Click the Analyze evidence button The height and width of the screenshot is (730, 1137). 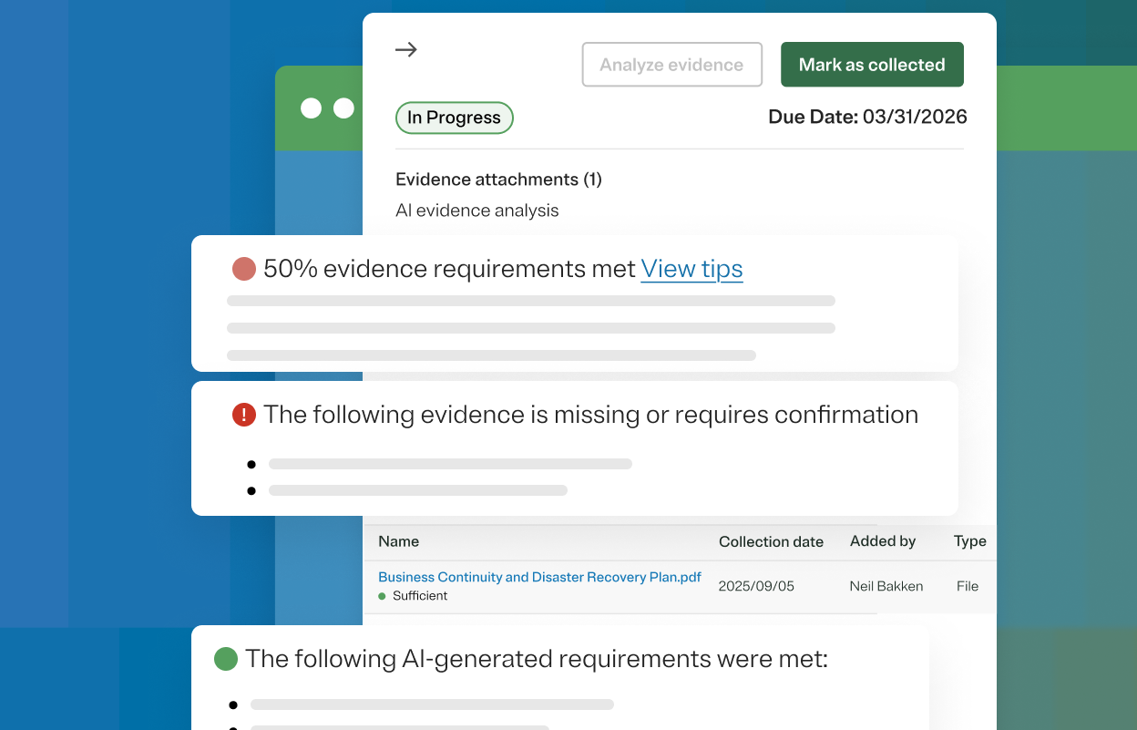[671, 64]
